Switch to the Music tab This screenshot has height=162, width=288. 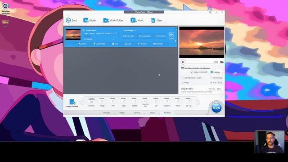(152, 113)
